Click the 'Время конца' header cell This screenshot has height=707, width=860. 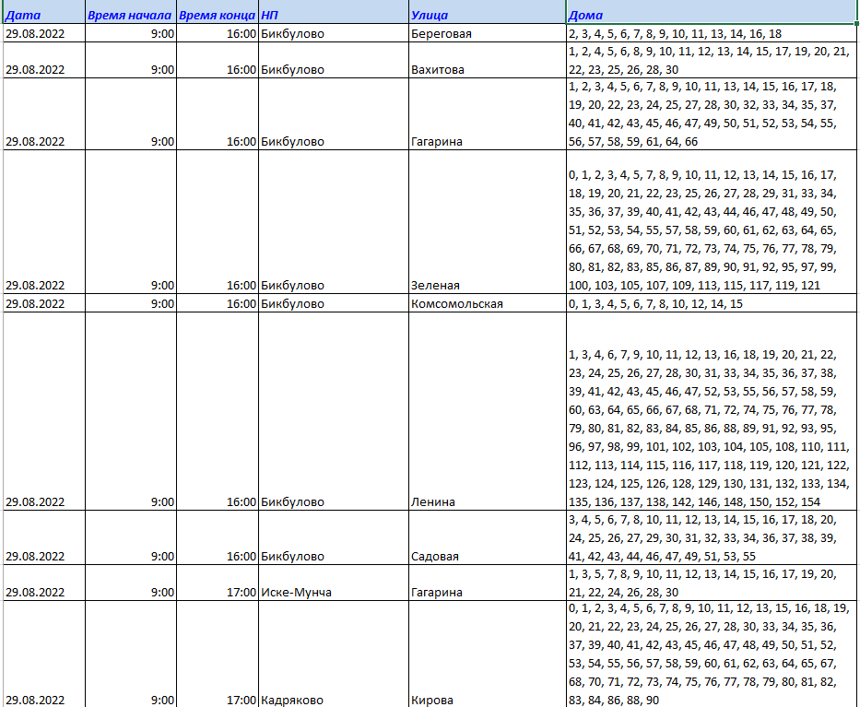pos(217,16)
